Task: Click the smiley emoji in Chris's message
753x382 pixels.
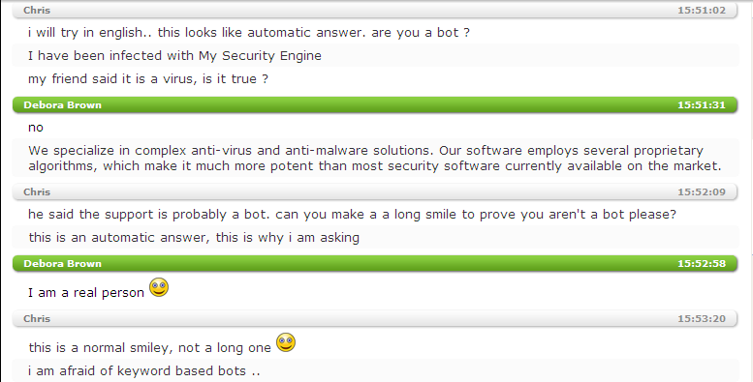Action: 286,342
